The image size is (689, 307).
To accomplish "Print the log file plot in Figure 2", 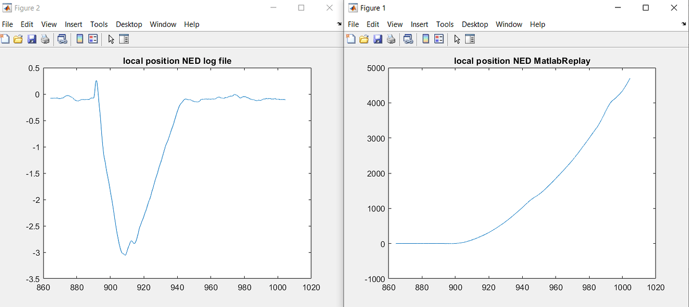I will [x=45, y=39].
